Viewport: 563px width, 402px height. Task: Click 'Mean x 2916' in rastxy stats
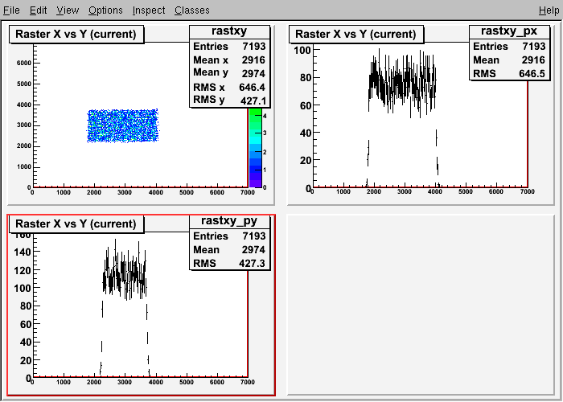[229, 60]
